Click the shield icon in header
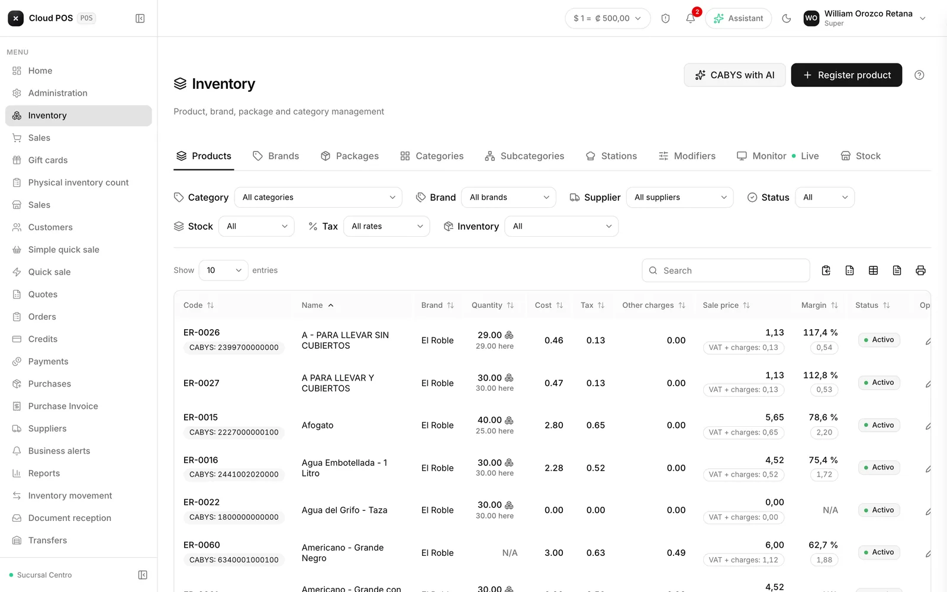The height and width of the screenshot is (592, 947). [665, 18]
